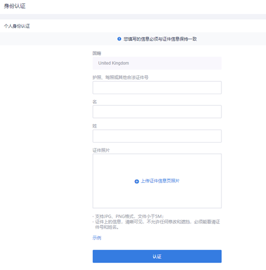Open the 示例 example link
This screenshot has width=266, height=270.
[x=97, y=238]
